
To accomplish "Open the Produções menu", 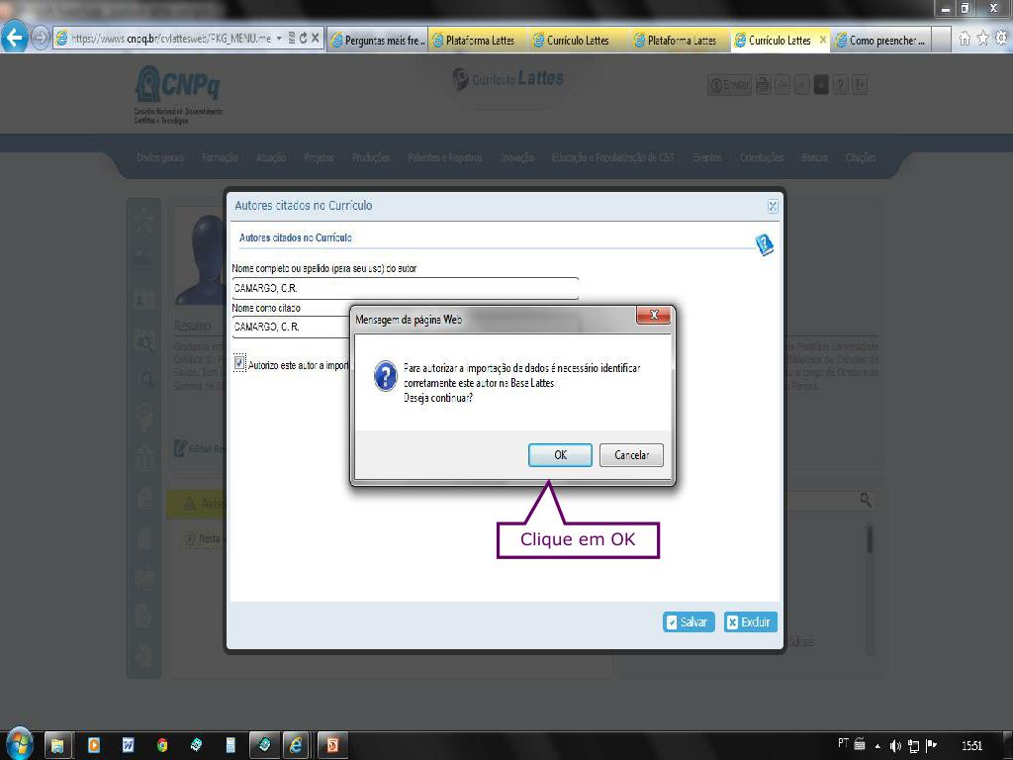I will tap(371, 157).
